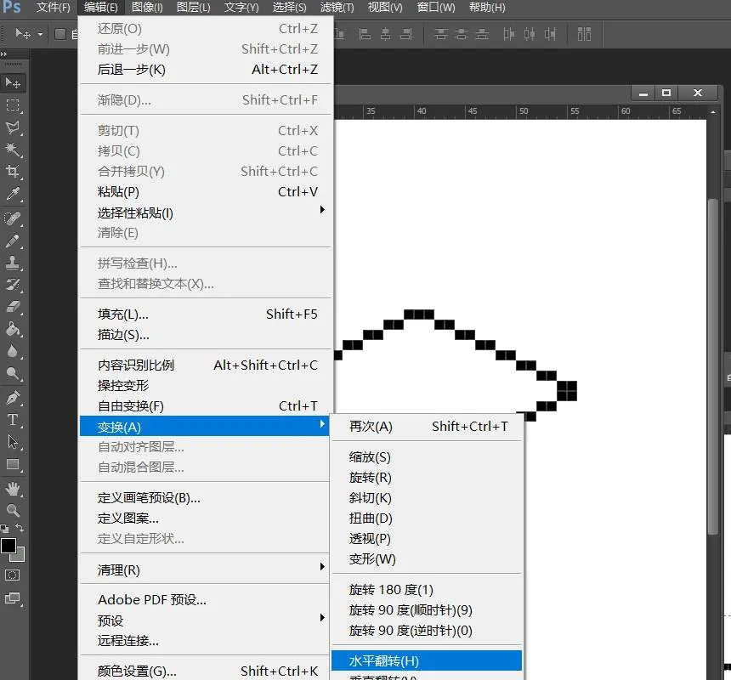Tick the Auto-Select checkbox in options bar
The height and width of the screenshot is (680, 731).
(x=60, y=34)
